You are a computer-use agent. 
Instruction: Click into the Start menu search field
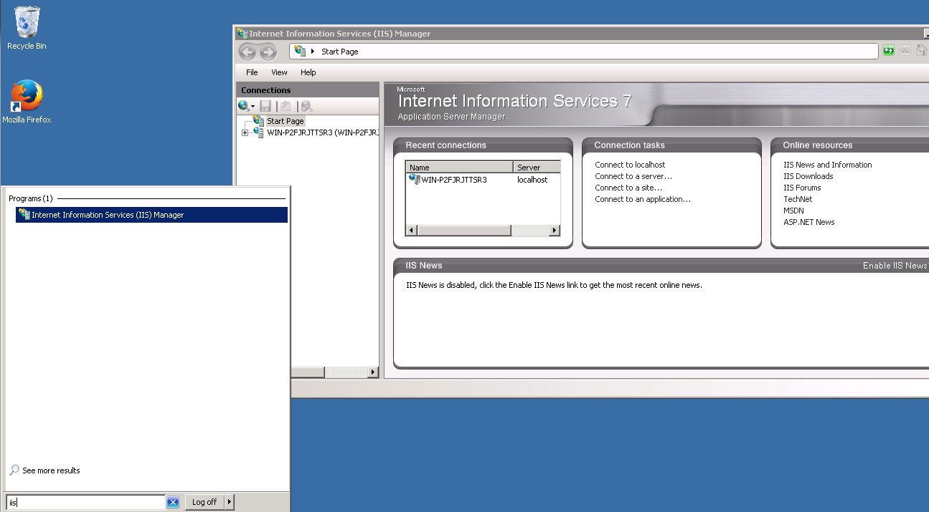(86, 503)
